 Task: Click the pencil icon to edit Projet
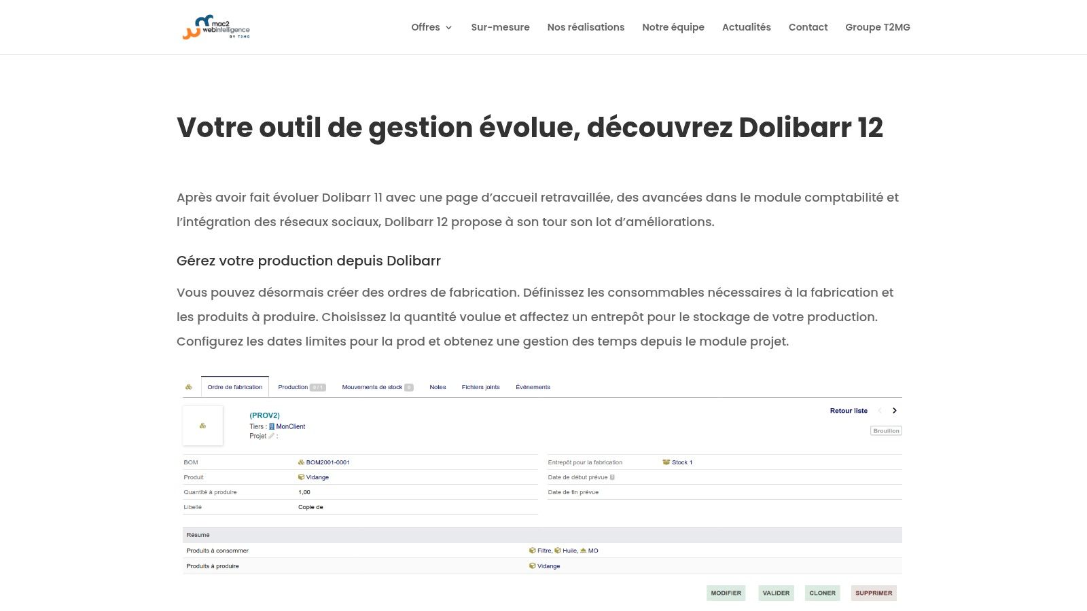(271, 436)
